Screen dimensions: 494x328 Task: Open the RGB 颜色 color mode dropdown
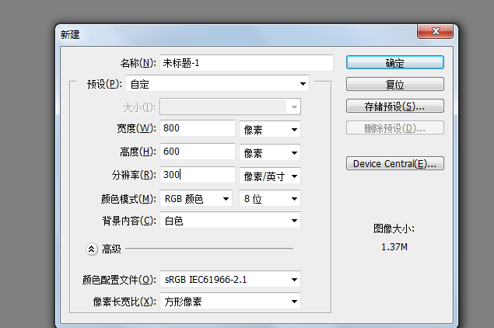coord(196,199)
